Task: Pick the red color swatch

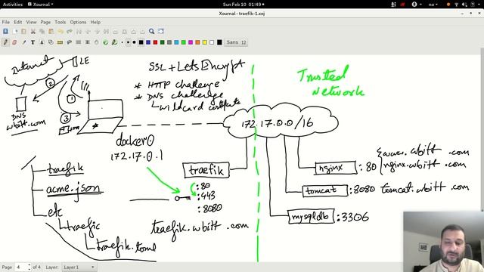Action: click(155, 42)
